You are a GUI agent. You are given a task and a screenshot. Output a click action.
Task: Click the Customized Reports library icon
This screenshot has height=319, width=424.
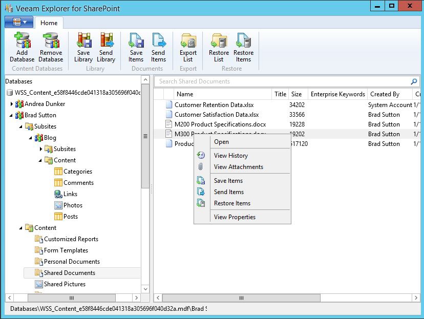pyautogui.click(x=39, y=239)
